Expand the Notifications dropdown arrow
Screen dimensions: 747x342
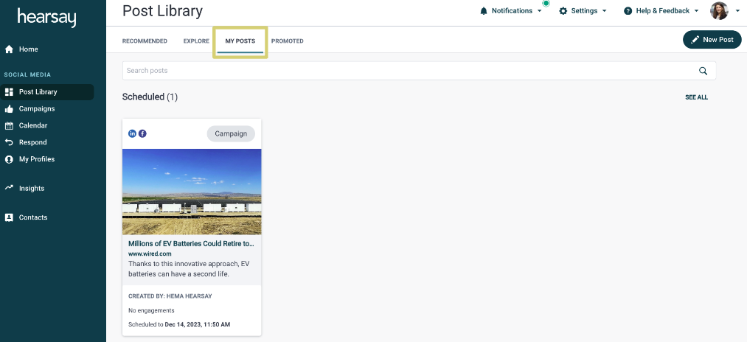click(539, 11)
